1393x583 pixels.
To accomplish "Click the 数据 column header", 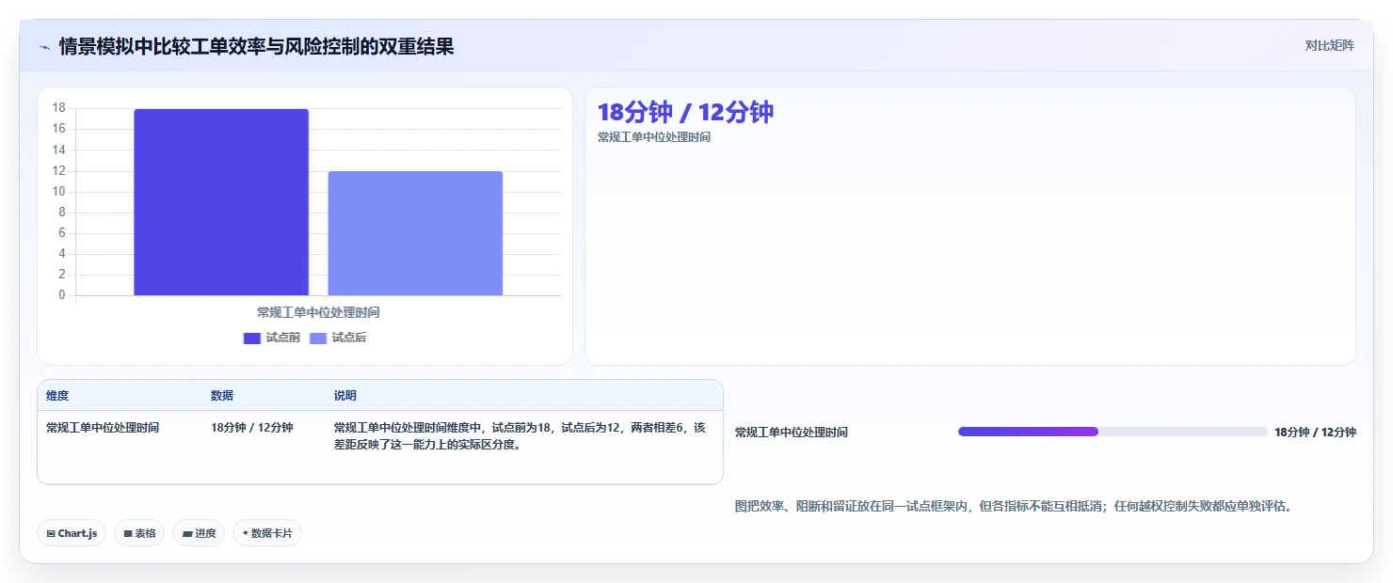I will click(222, 396).
